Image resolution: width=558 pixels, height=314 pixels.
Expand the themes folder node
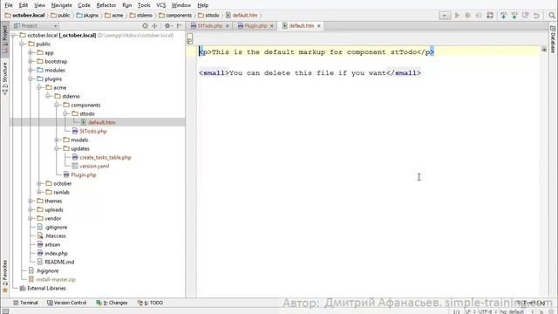[x=31, y=201]
